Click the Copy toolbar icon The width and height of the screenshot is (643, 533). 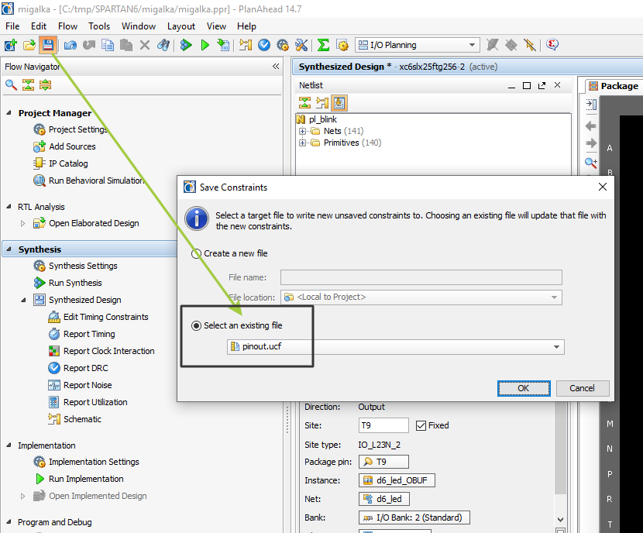click(x=108, y=45)
